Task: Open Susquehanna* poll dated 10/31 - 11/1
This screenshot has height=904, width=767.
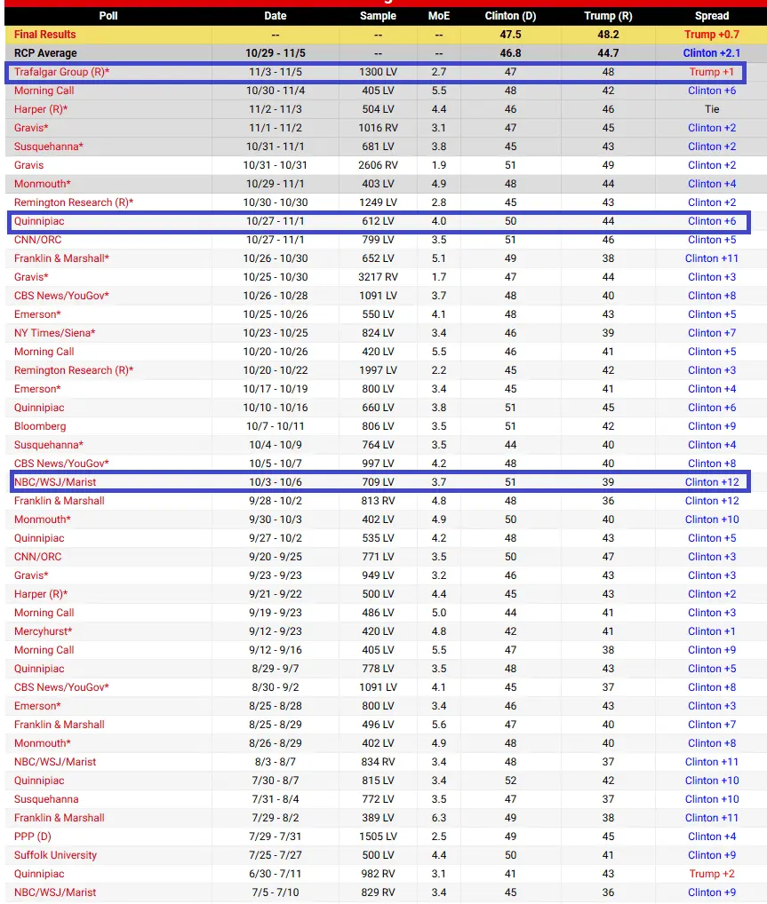Action: pyautogui.click(x=49, y=147)
